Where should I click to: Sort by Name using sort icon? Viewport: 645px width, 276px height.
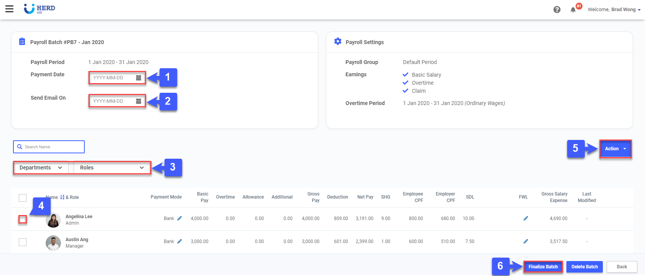pyautogui.click(x=62, y=197)
